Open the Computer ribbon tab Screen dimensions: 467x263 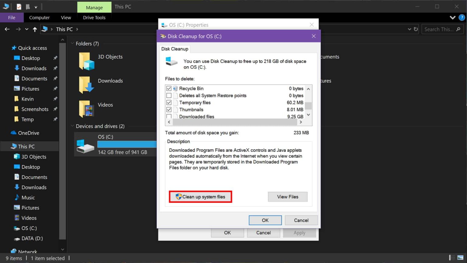(x=39, y=17)
